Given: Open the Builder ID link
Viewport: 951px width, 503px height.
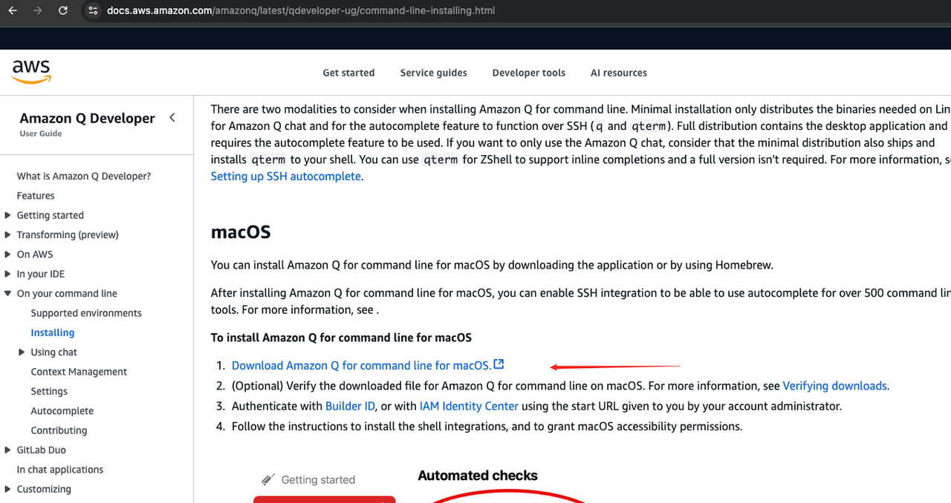Looking at the screenshot, I should pyautogui.click(x=350, y=406).
